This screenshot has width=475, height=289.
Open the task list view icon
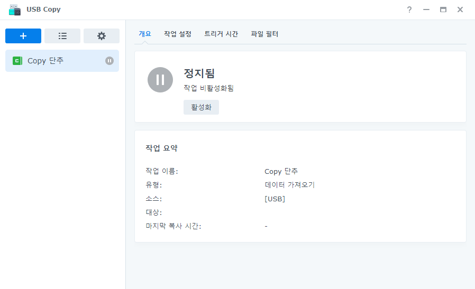[62, 36]
